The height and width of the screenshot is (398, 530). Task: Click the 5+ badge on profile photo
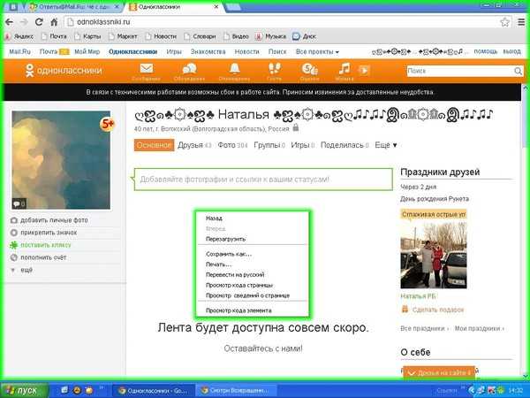pyautogui.click(x=108, y=124)
